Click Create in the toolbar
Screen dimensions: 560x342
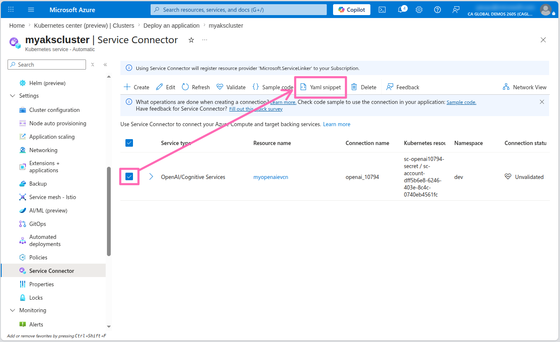point(136,87)
